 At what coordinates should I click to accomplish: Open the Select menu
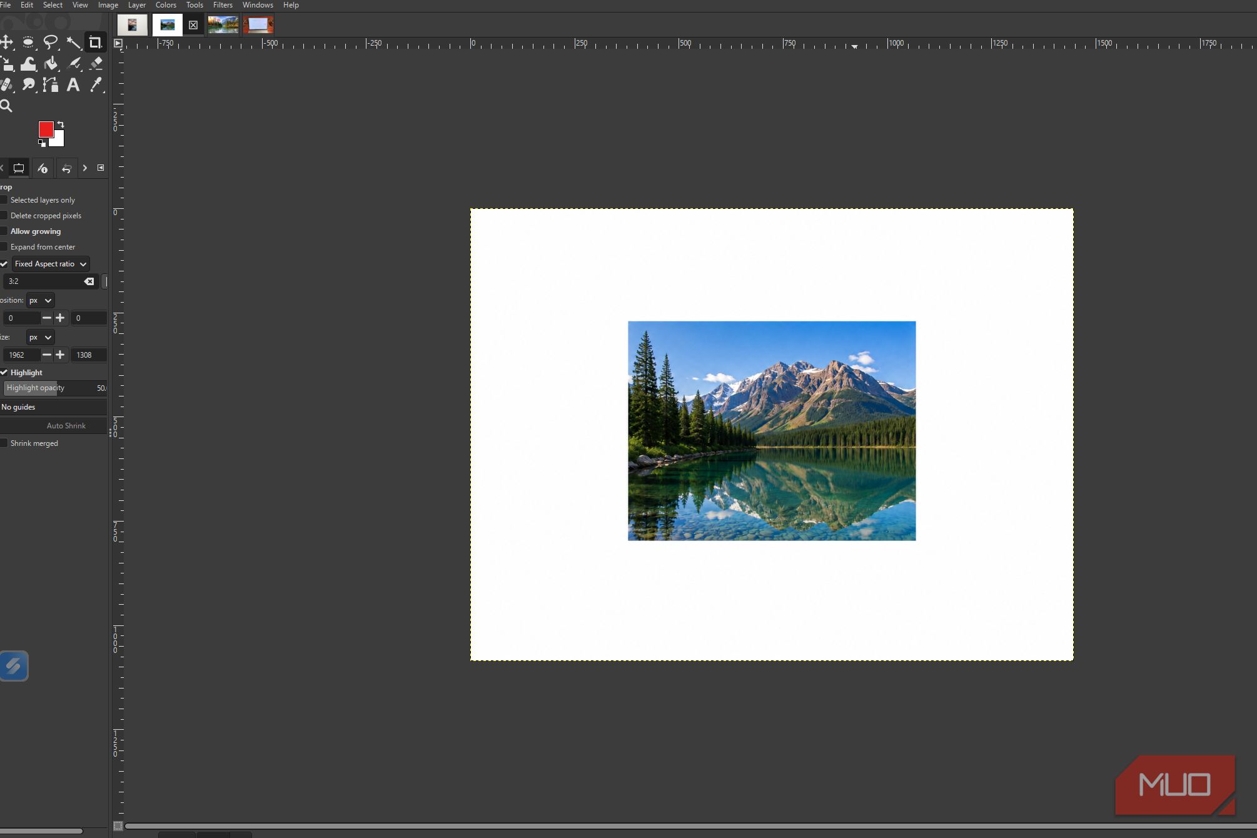(53, 5)
